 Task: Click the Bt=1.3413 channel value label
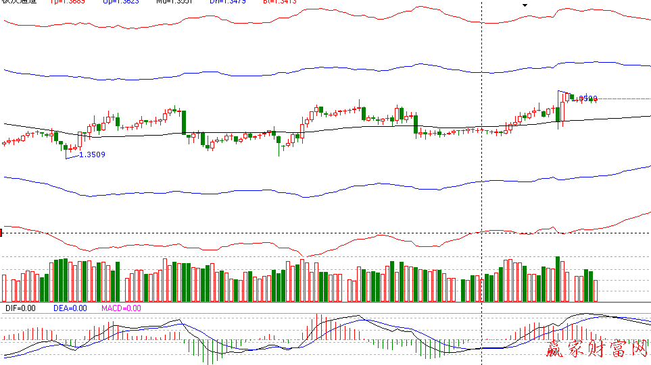[277, 2]
